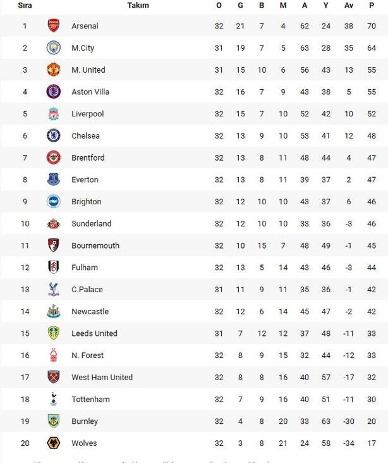The image size is (388, 463).
Task: Open the Brentford team link
Action: pos(88,157)
